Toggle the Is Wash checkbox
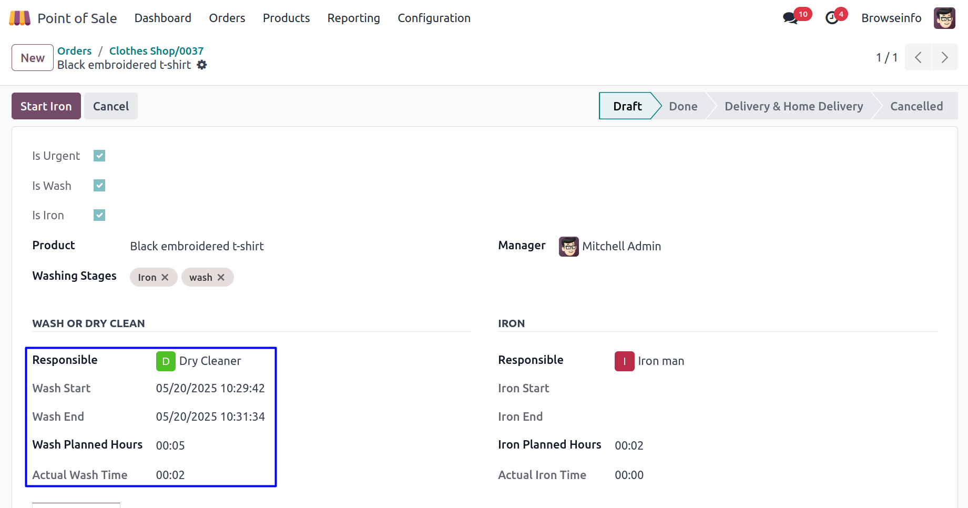Screen dimensions: 968x508 (99, 186)
